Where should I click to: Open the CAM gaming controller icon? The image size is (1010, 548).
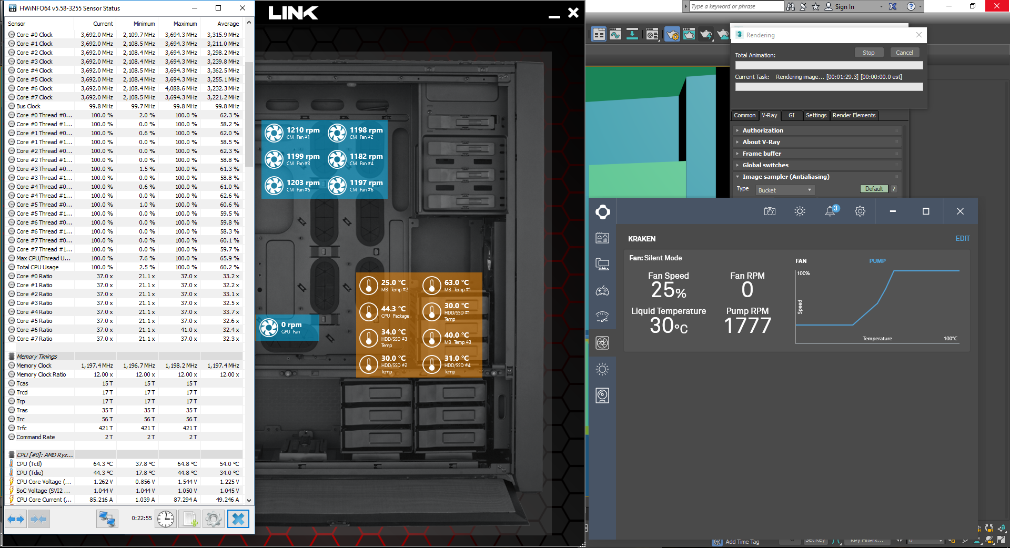602,290
